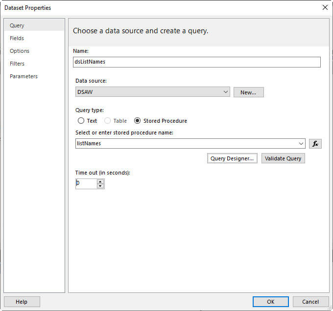
Task: Go to the Options page
Action: pyautogui.click(x=20, y=51)
